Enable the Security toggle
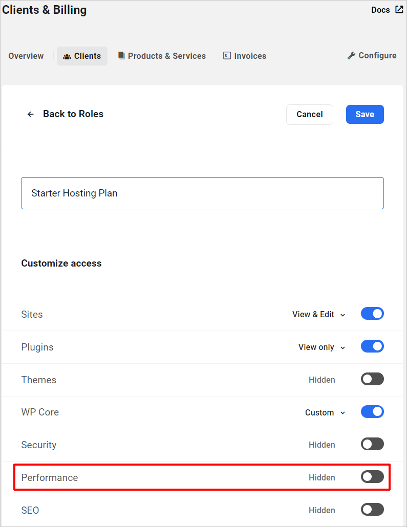 coord(372,444)
